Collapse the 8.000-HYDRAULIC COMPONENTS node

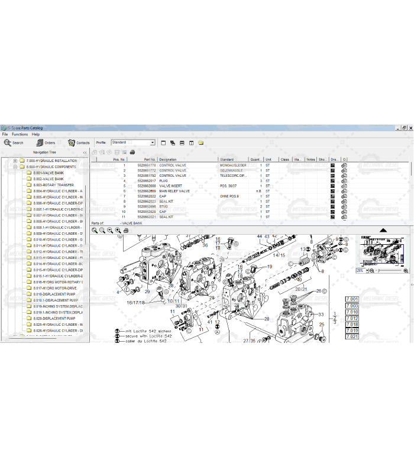pyautogui.click(x=15, y=167)
